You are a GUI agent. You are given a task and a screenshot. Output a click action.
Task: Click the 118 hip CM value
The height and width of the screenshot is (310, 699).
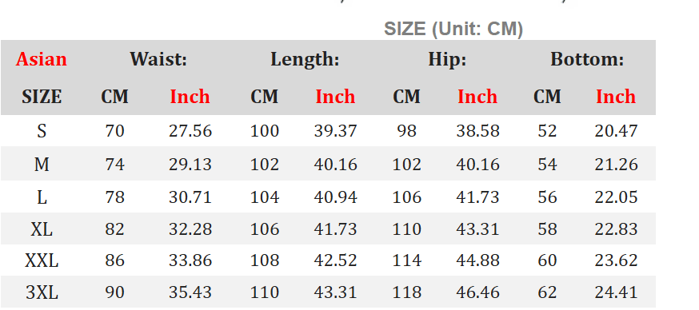coord(406,292)
